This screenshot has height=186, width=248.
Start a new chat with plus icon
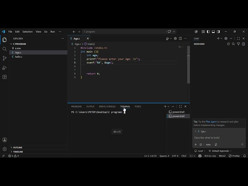coord(218,38)
